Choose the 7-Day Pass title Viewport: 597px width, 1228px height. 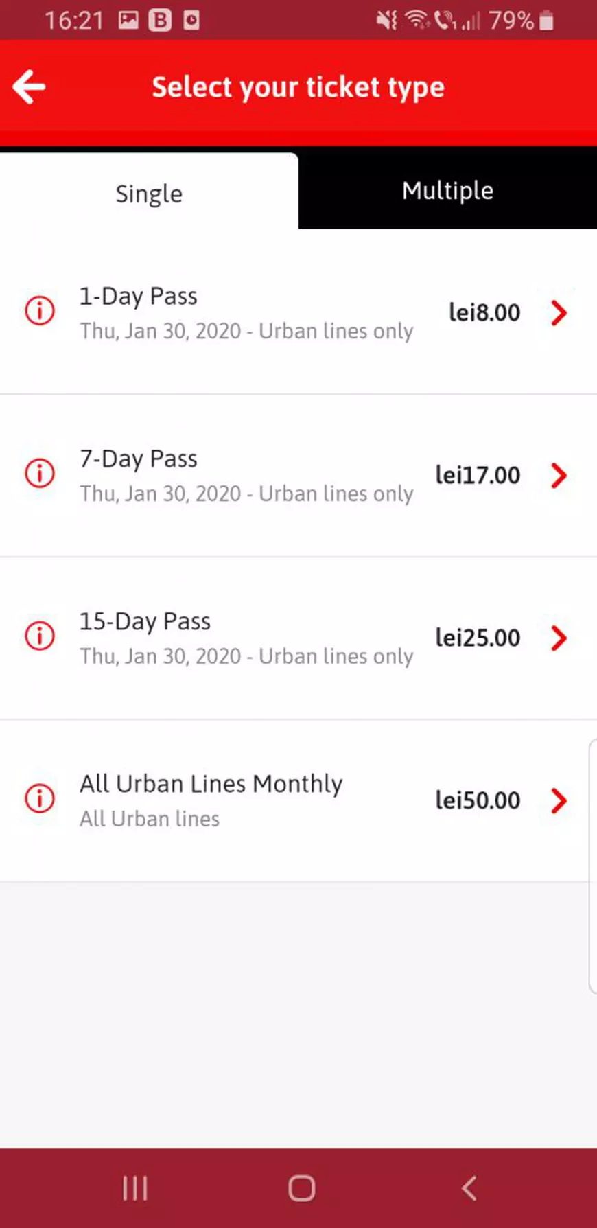click(139, 459)
